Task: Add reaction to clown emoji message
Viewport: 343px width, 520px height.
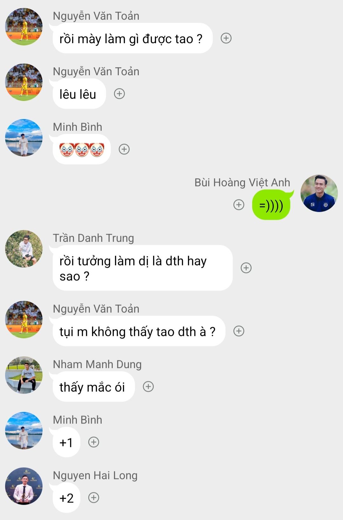Action: 124,149
